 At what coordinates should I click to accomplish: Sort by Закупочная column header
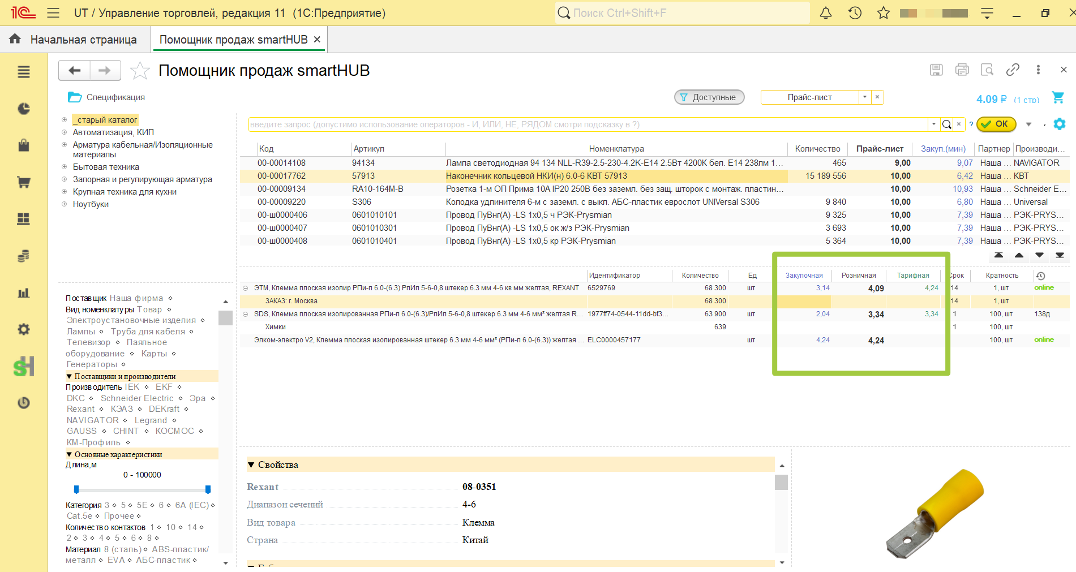[804, 276]
